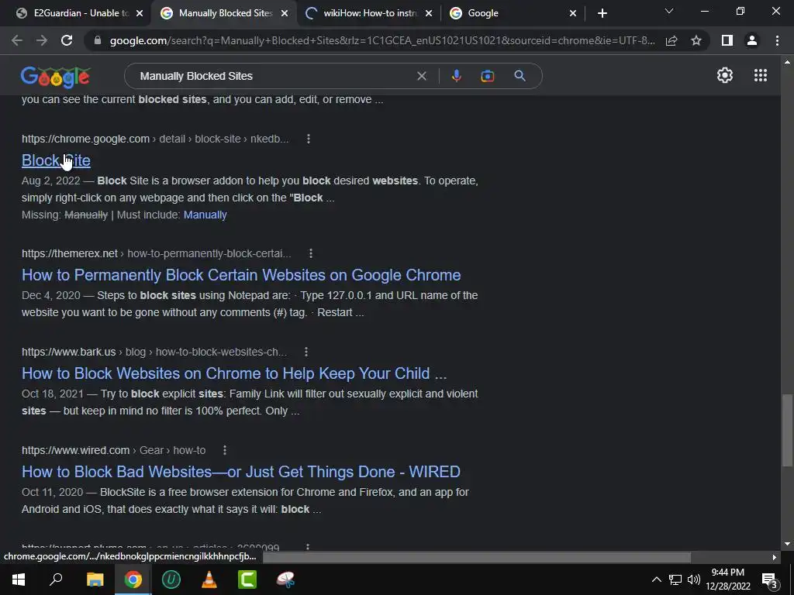Close the wikiHow tab

pyautogui.click(x=429, y=13)
